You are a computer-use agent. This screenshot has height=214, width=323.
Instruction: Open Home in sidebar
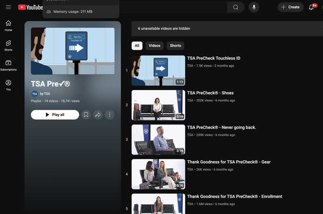pos(8,26)
